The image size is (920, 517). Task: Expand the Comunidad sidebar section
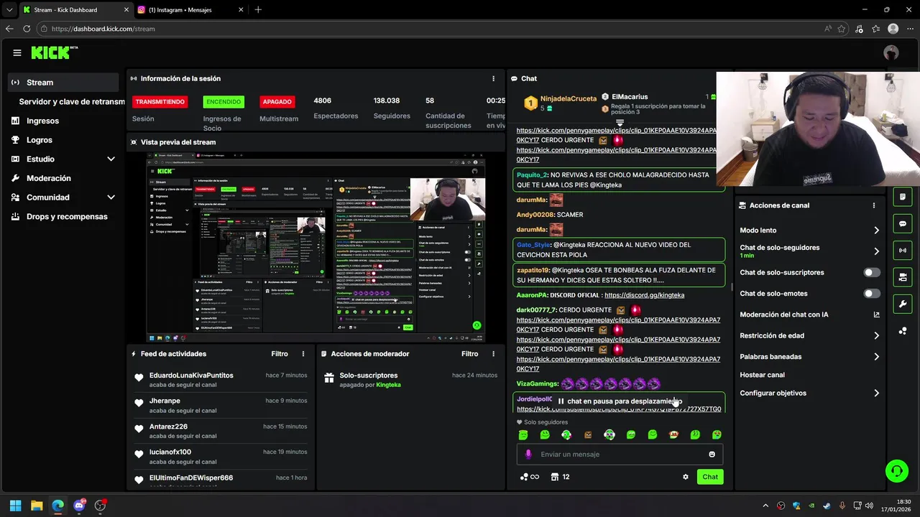111,197
